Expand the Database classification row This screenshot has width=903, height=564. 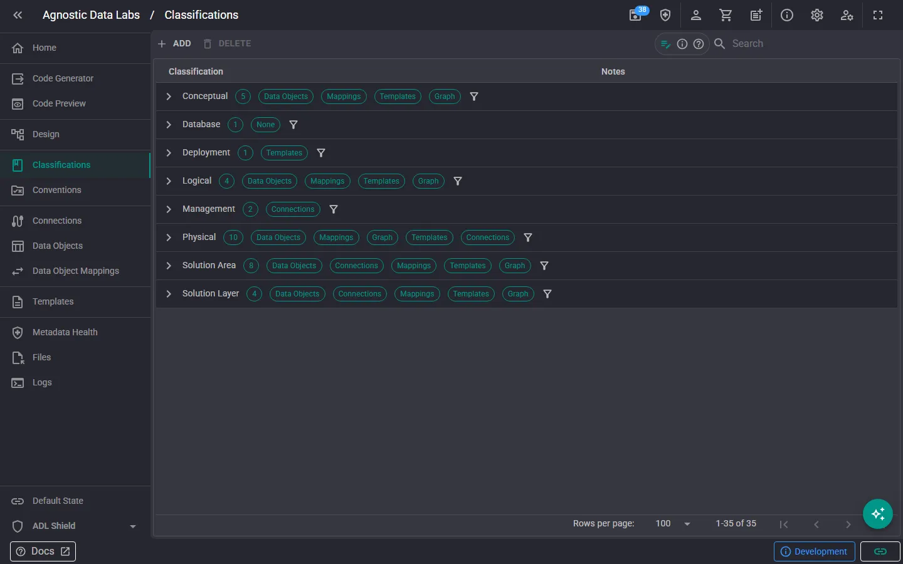(169, 125)
